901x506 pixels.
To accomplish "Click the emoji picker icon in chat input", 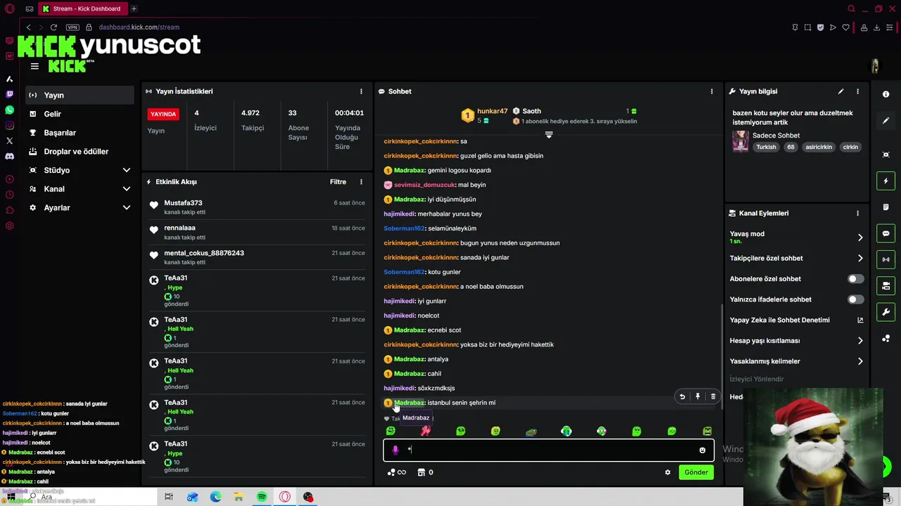I will pyautogui.click(x=702, y=450).
